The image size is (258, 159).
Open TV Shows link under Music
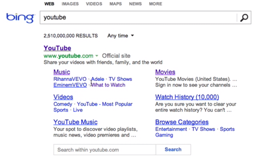120,79
